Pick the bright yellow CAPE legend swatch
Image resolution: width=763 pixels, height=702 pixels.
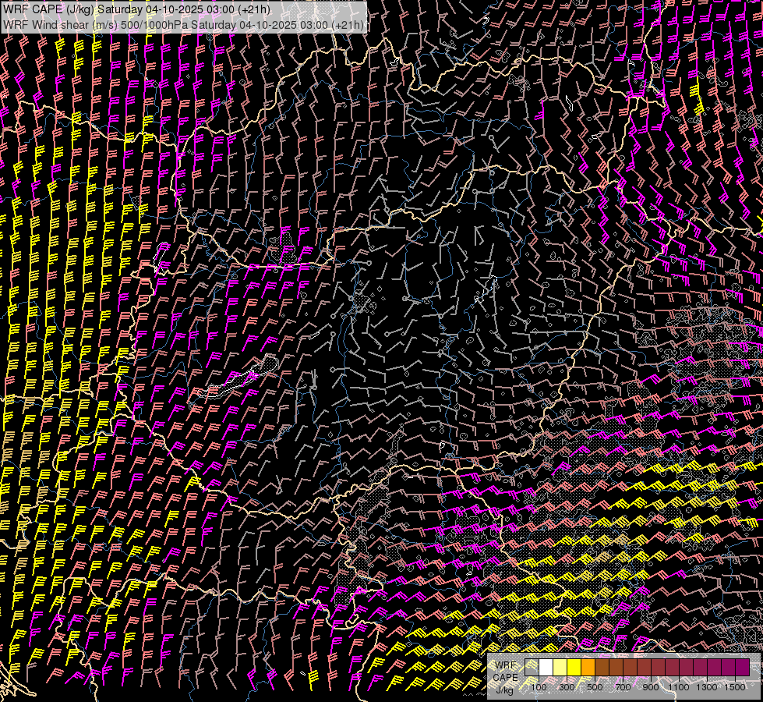point(574,667)
